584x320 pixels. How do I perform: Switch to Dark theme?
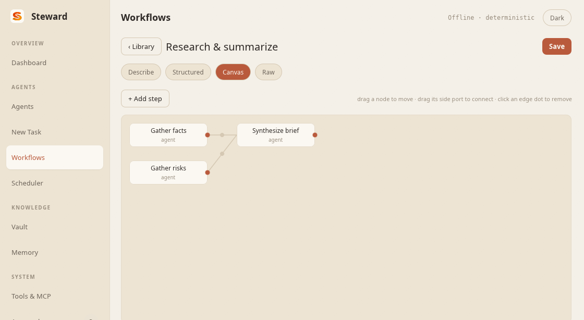(x=557, y=18)
